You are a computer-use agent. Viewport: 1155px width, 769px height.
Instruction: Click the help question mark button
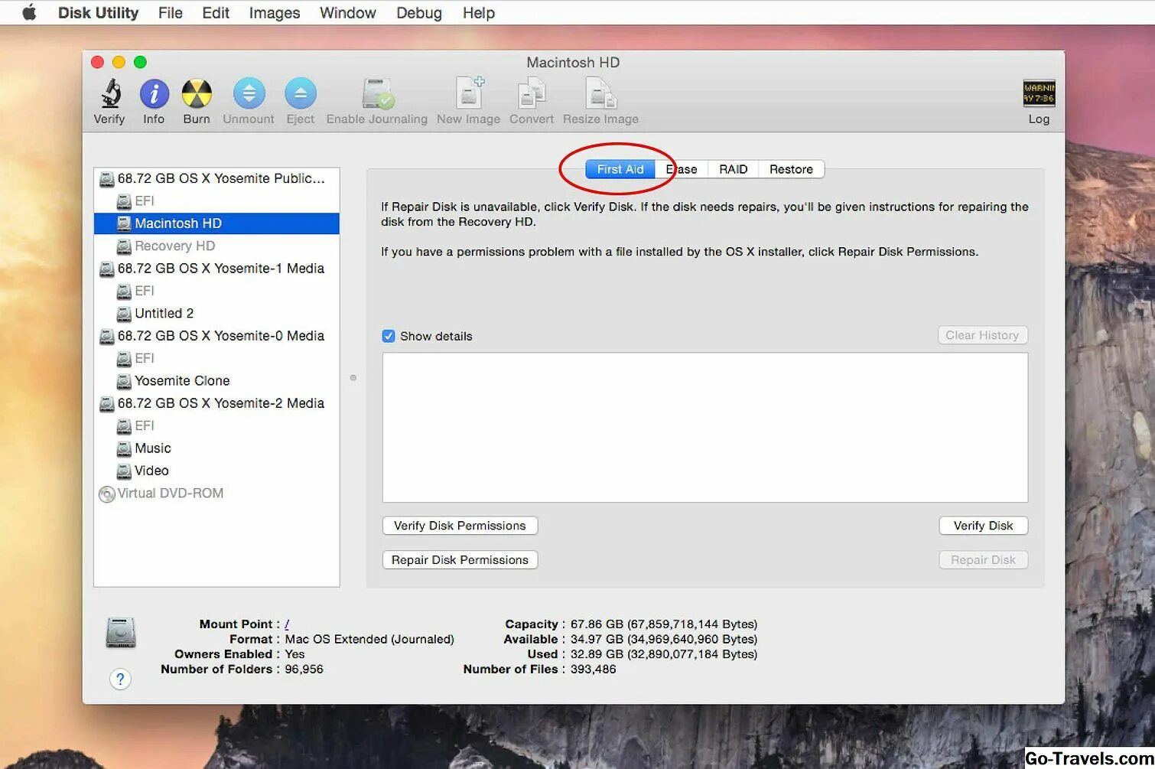(x=120, y=679)
